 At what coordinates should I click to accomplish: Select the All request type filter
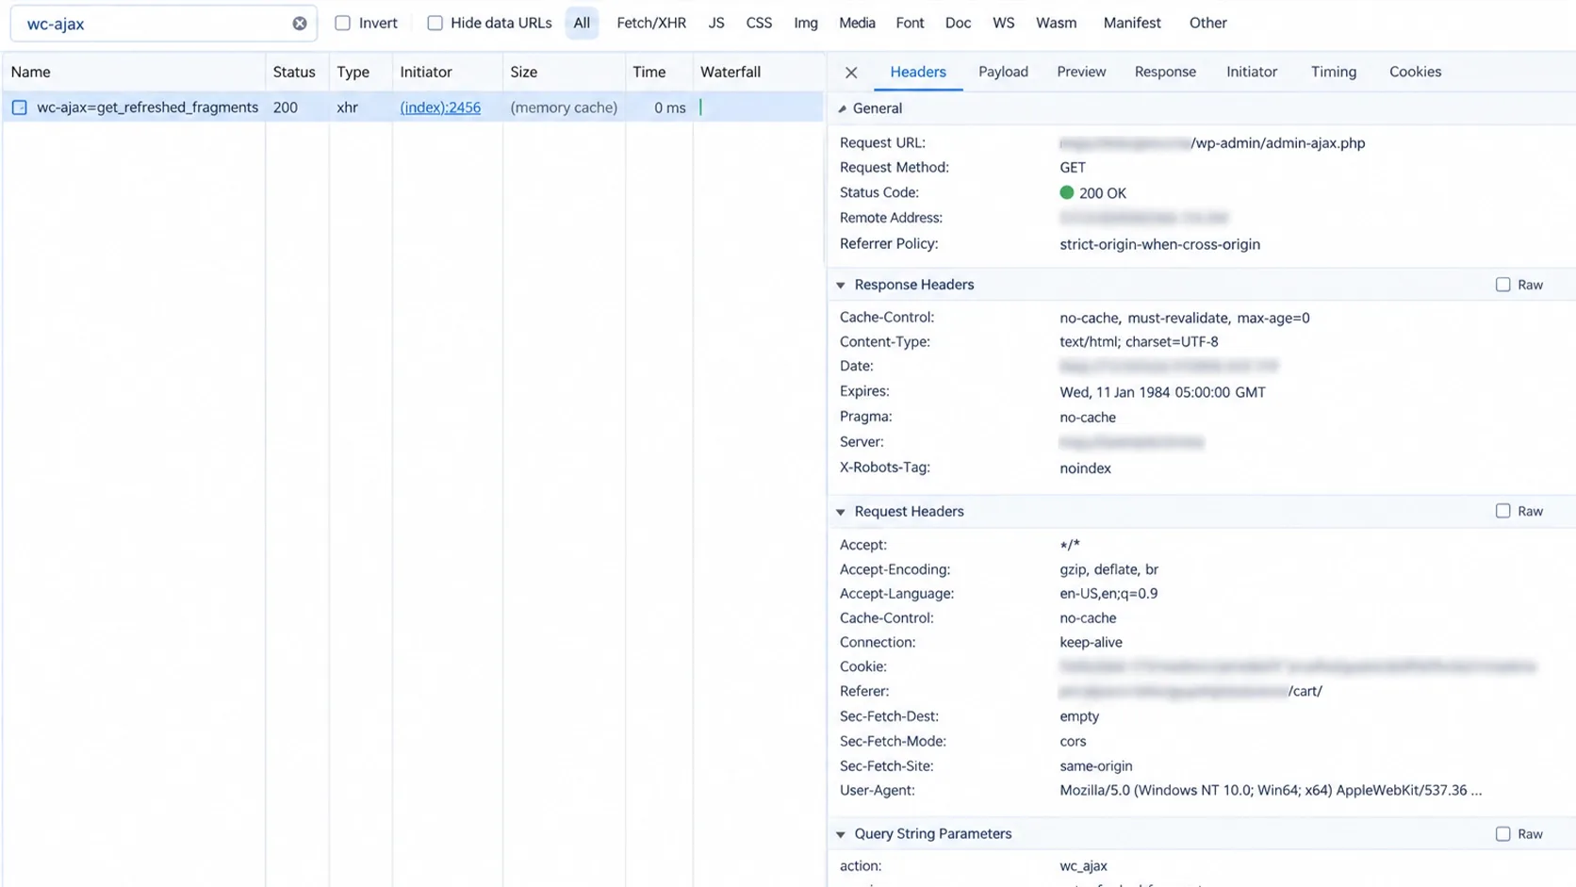coord(582,23)
